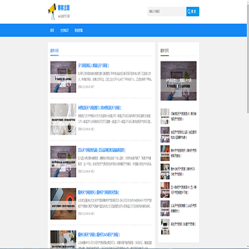Click the blue site title beside the logo
Viewport: 249px width, 249px height.
(64, 8)
